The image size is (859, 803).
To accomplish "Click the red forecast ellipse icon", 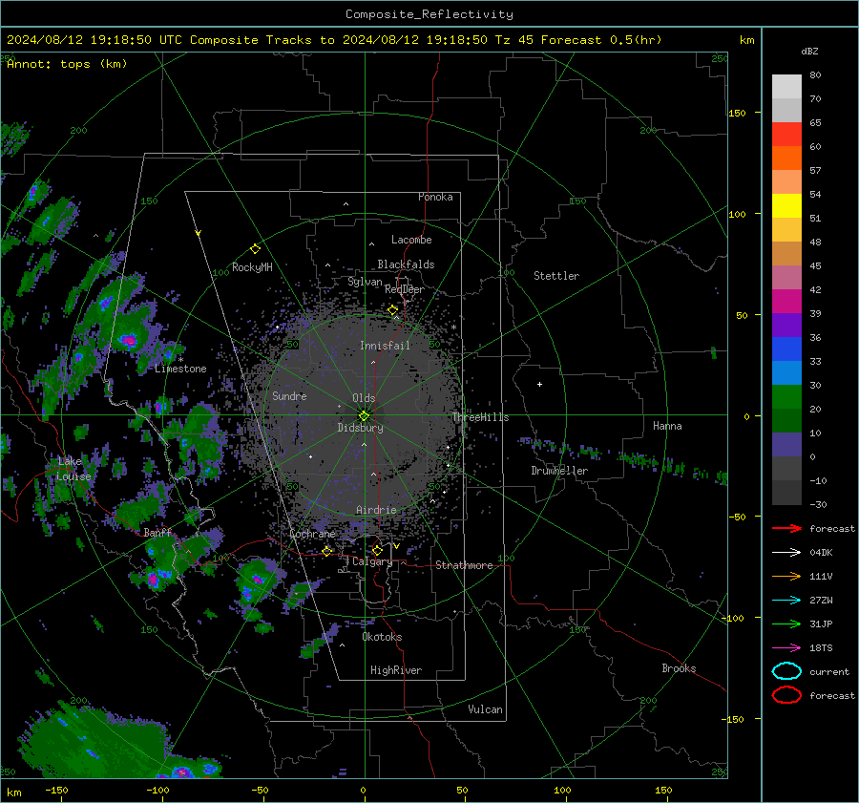I will pyautogui.click(x=786, y=695).
